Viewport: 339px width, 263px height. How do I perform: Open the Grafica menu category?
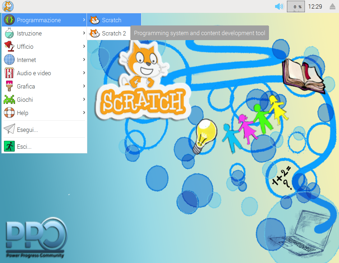click(x=44, y=86)
